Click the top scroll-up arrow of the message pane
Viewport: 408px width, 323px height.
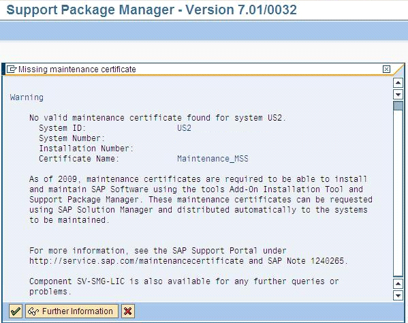coord(398,83)
